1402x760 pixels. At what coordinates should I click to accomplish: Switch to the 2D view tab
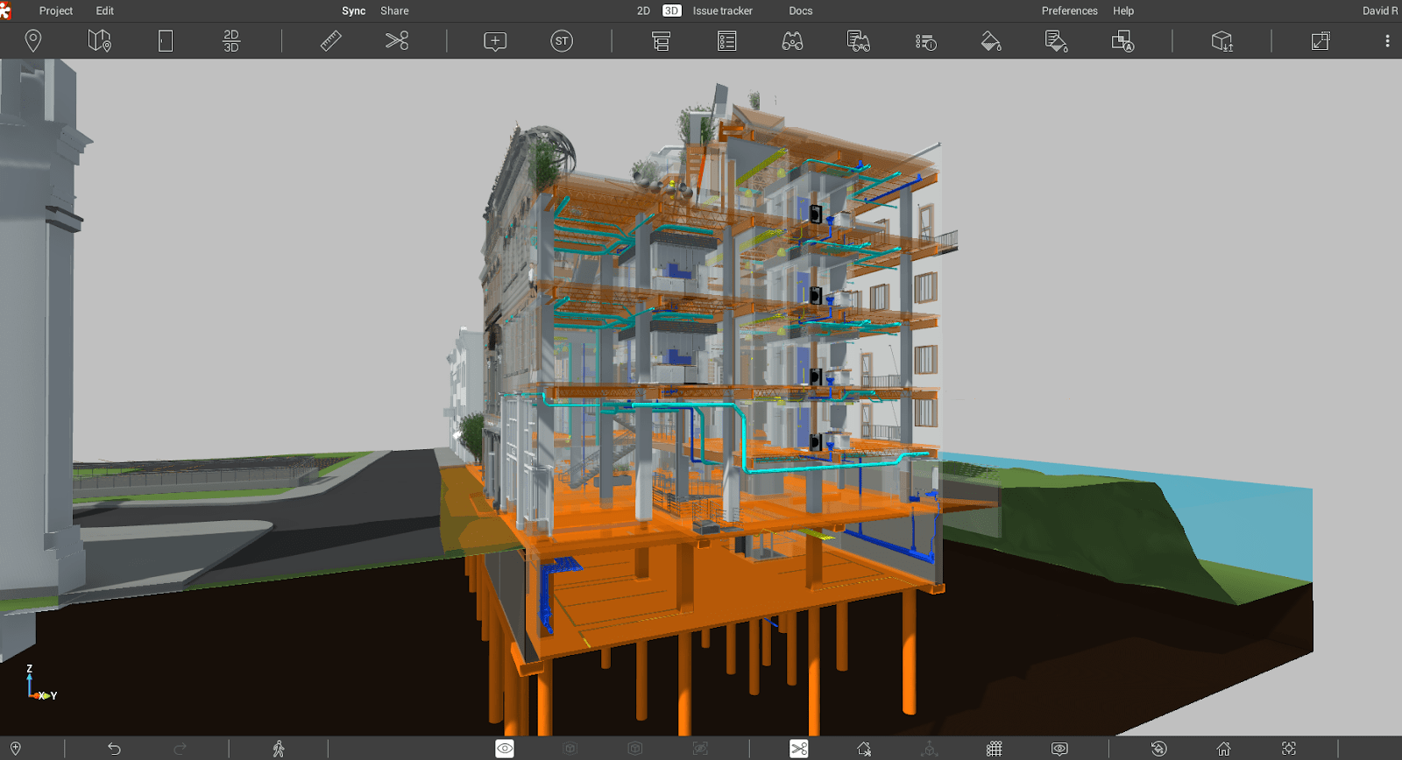point(643,11)
